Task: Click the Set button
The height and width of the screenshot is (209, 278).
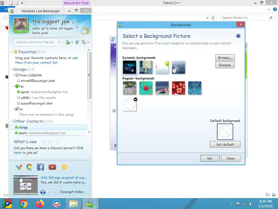Action: [x=210, y=158]
